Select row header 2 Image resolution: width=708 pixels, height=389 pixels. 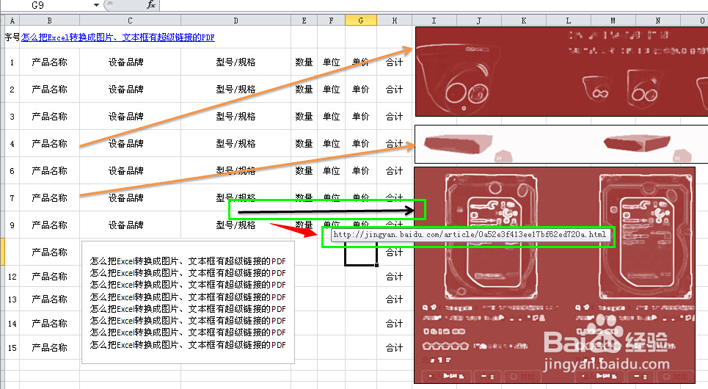[x=12, y=89]
